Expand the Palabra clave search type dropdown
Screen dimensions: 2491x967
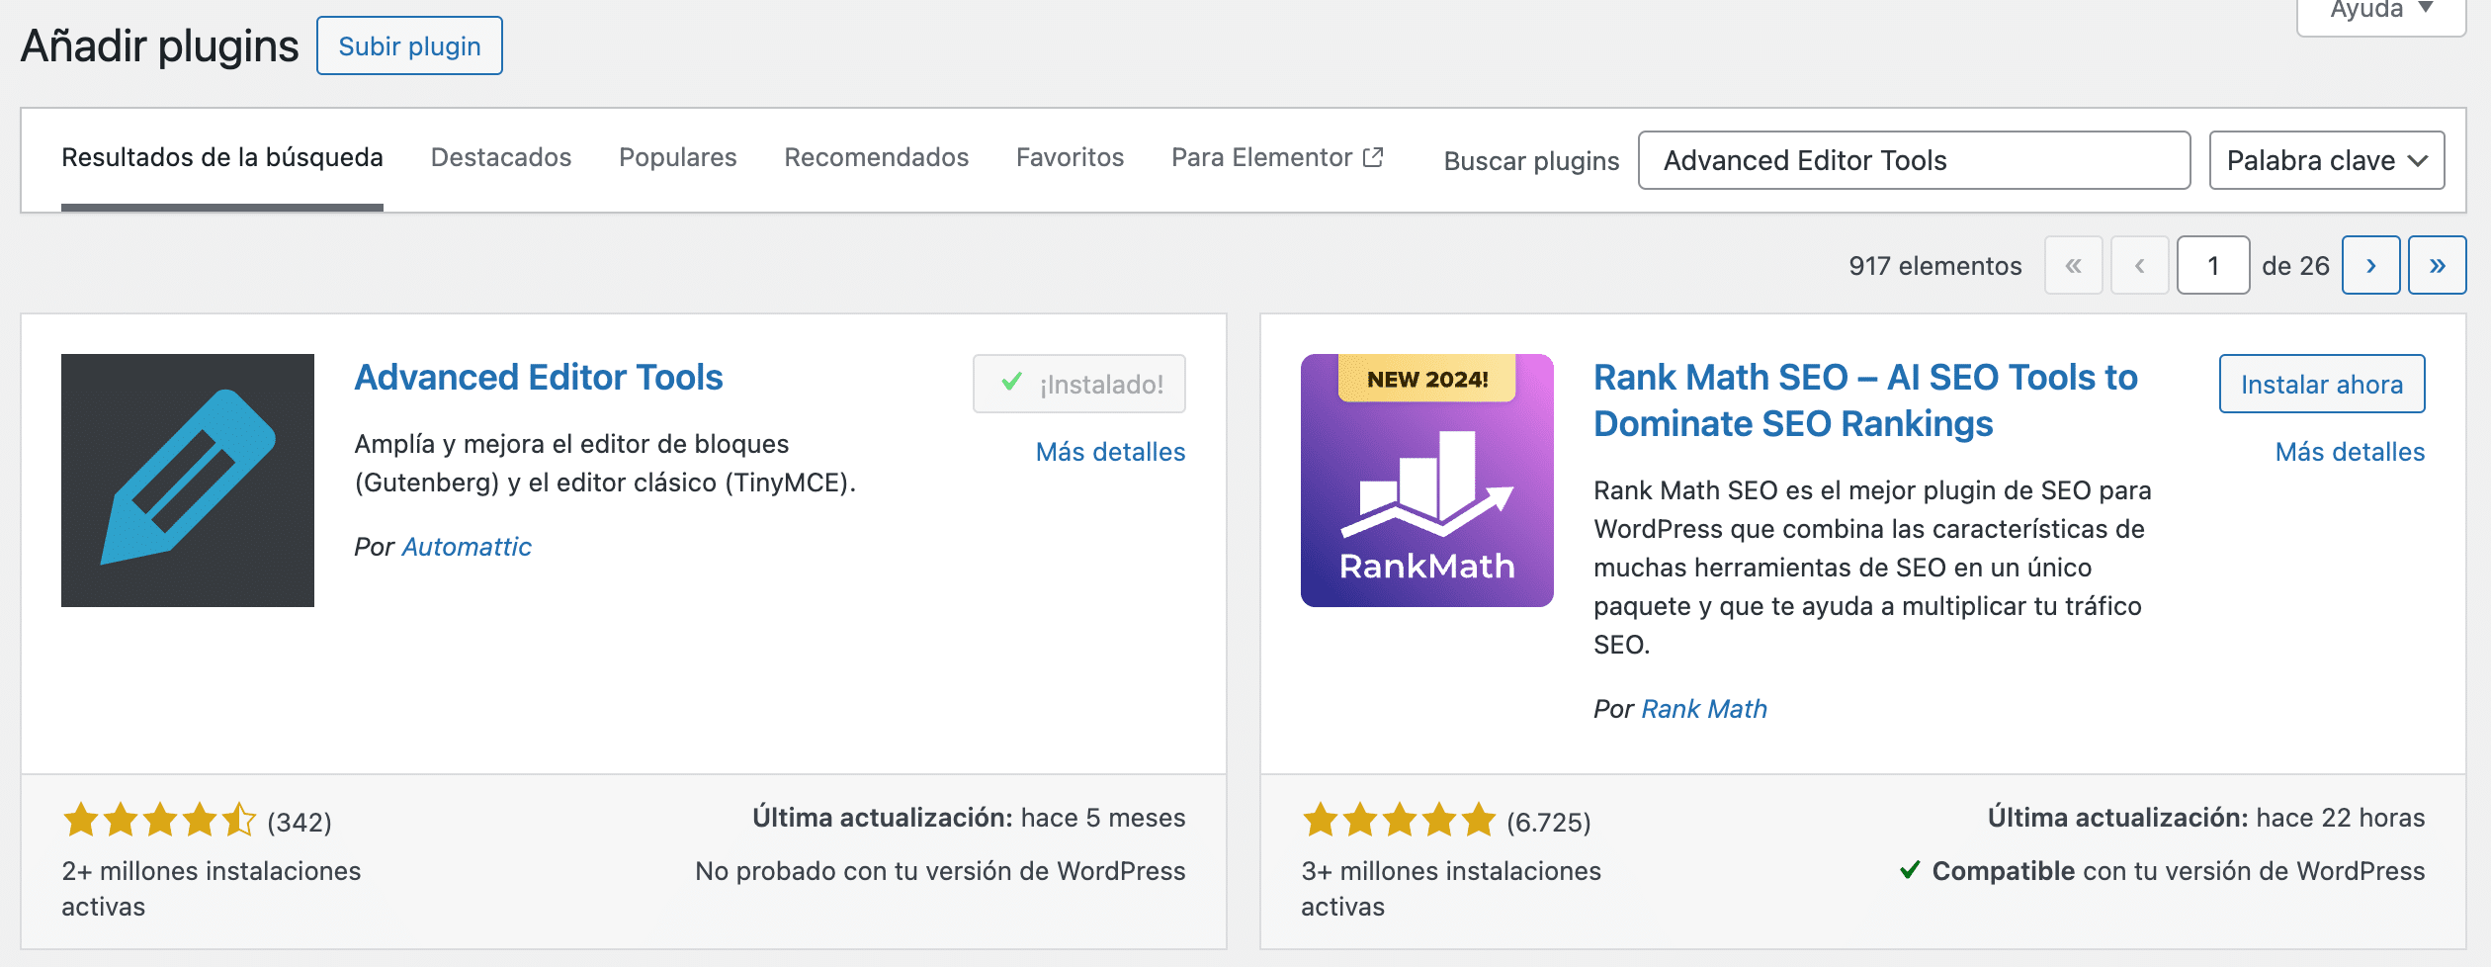click(x=2326, y=160)
